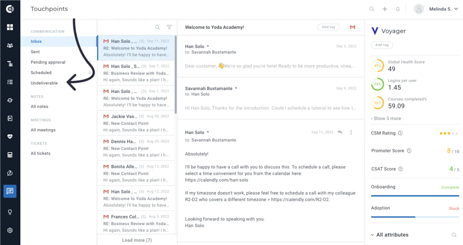Open the customers people icon in sidebar
Image resolution: width=463 pixels, height=245 pixels.
(10, 45)
